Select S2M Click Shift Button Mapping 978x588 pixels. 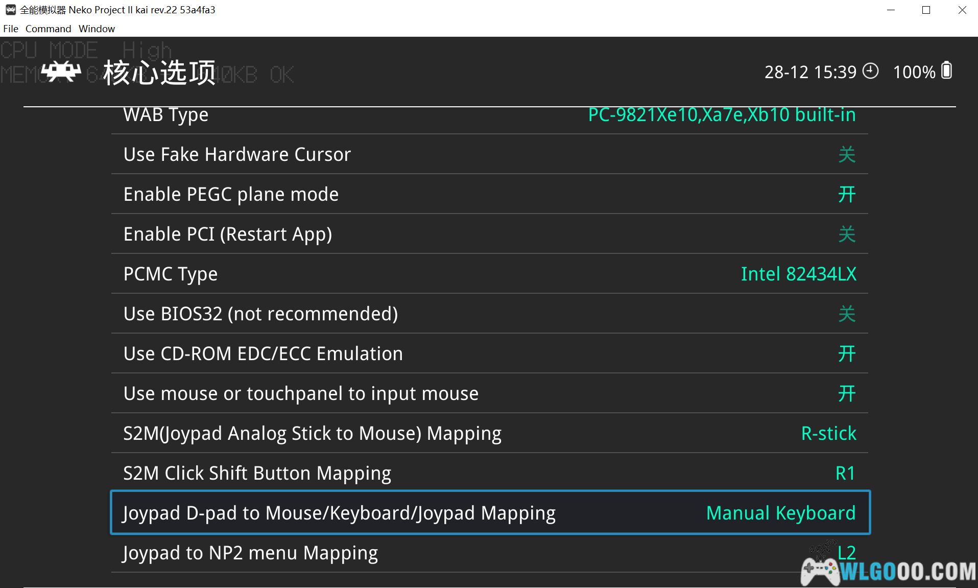[x=489, y=473]
